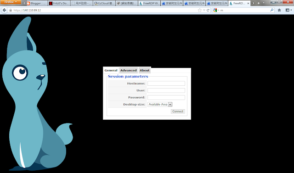The width and height of the screenshot is (294, 173).
Task: Switch to the Blogger tab
Action: point(37,3)
